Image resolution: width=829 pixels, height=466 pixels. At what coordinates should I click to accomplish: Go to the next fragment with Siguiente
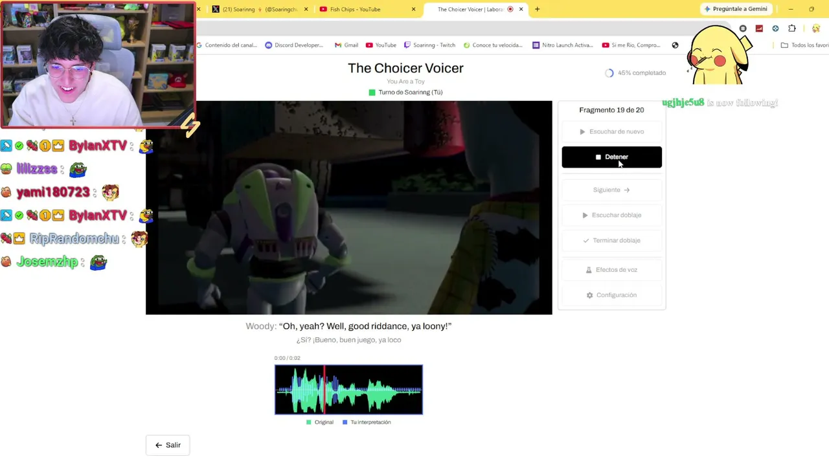(x=611, y=190)
